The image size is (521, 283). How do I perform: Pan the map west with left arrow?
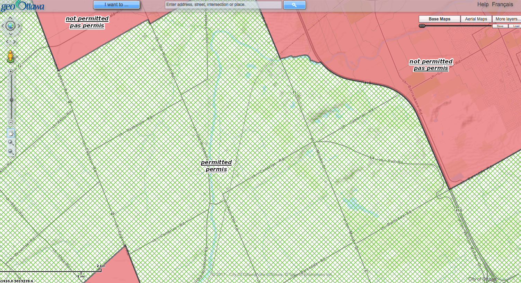pos(3,26)
